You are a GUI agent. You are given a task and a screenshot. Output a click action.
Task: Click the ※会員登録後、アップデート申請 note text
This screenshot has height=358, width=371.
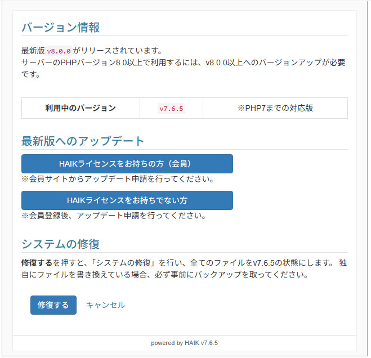(x=114, y=216)
